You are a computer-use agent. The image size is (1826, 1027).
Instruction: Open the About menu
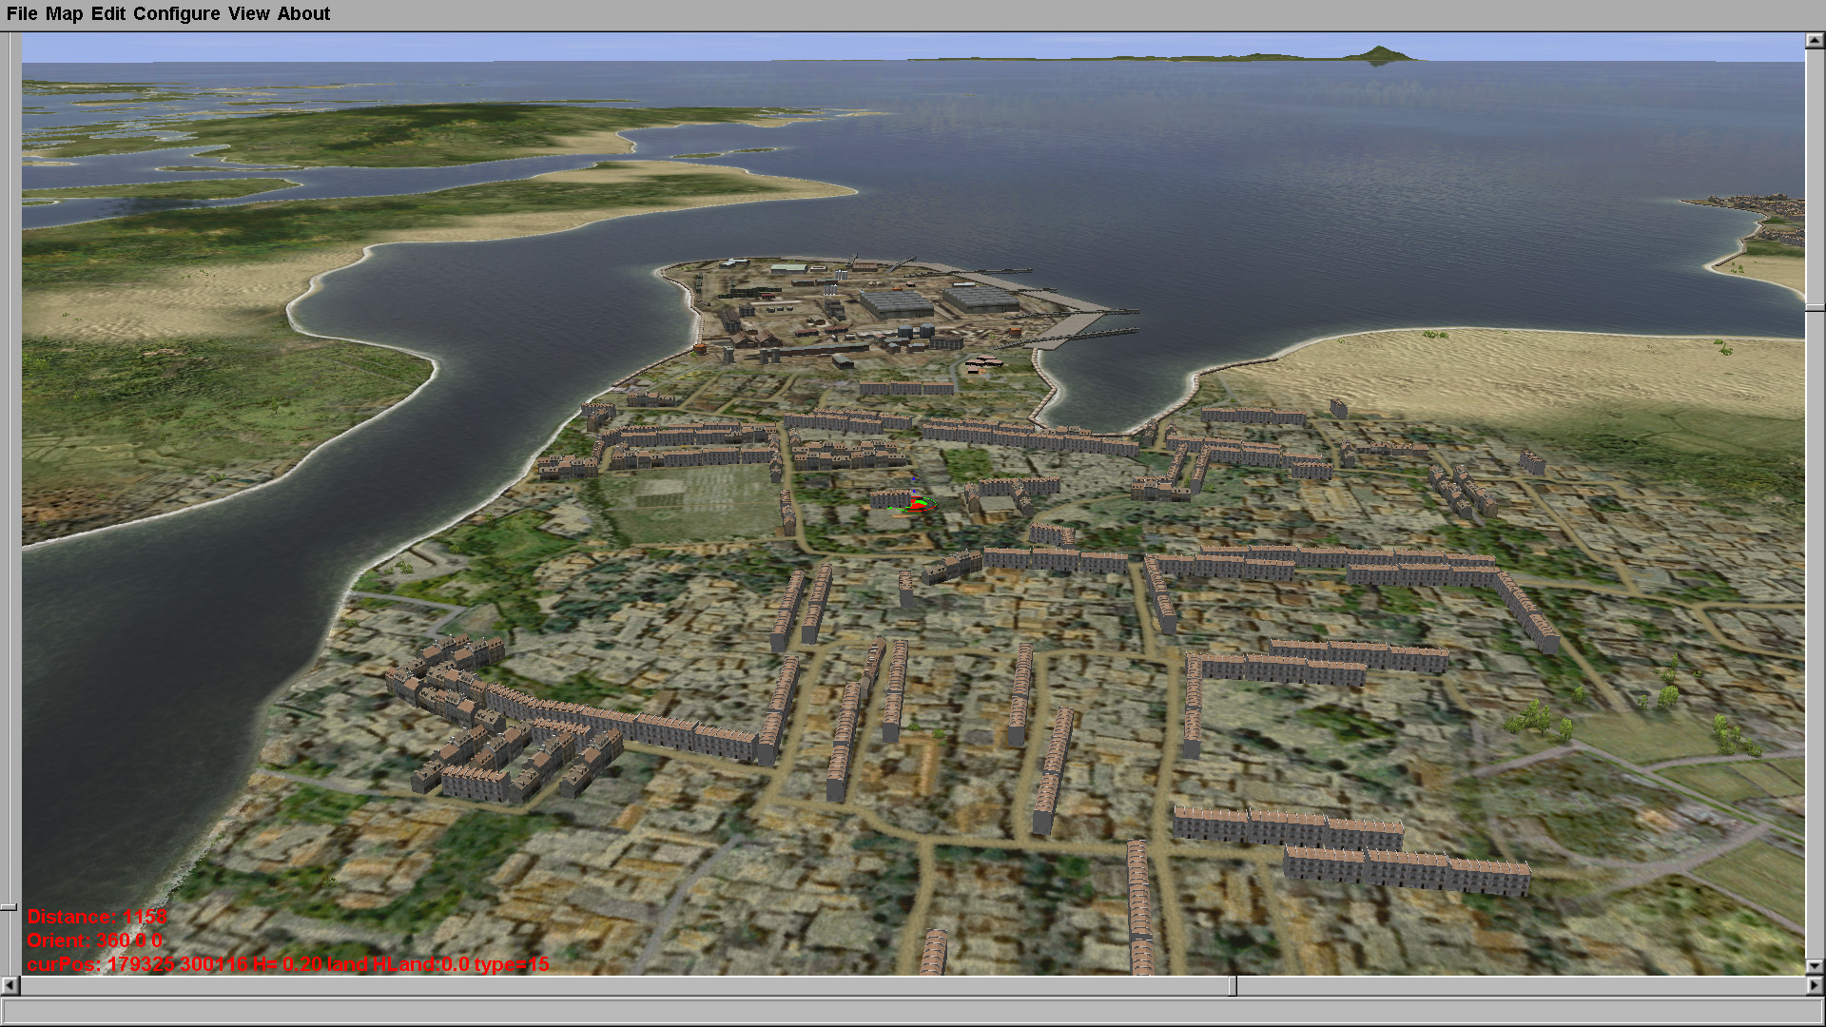pos(303,14)
